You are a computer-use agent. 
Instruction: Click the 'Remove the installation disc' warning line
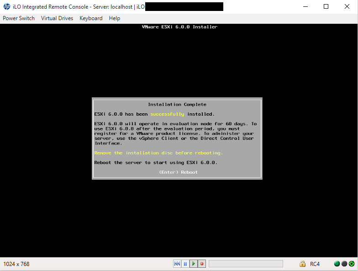pos(158,153)
